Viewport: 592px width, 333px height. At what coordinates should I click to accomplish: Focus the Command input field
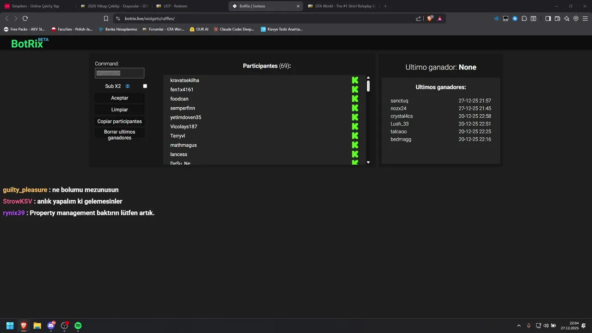(119, 73)
